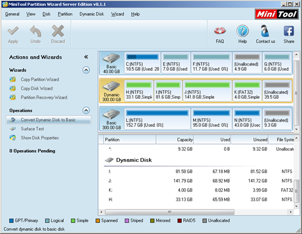
Task: Select the I:(NTFS) 81.6 GB simple volume
Action: [x=168, y=91]
